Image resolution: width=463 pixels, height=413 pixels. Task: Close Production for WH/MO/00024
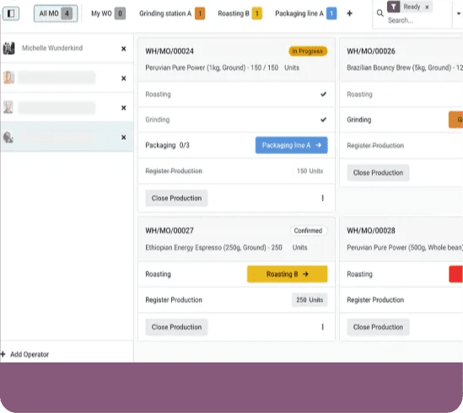176,198
